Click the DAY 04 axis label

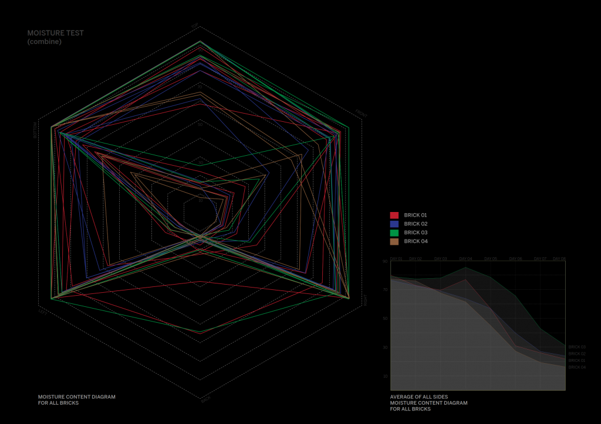465,258
